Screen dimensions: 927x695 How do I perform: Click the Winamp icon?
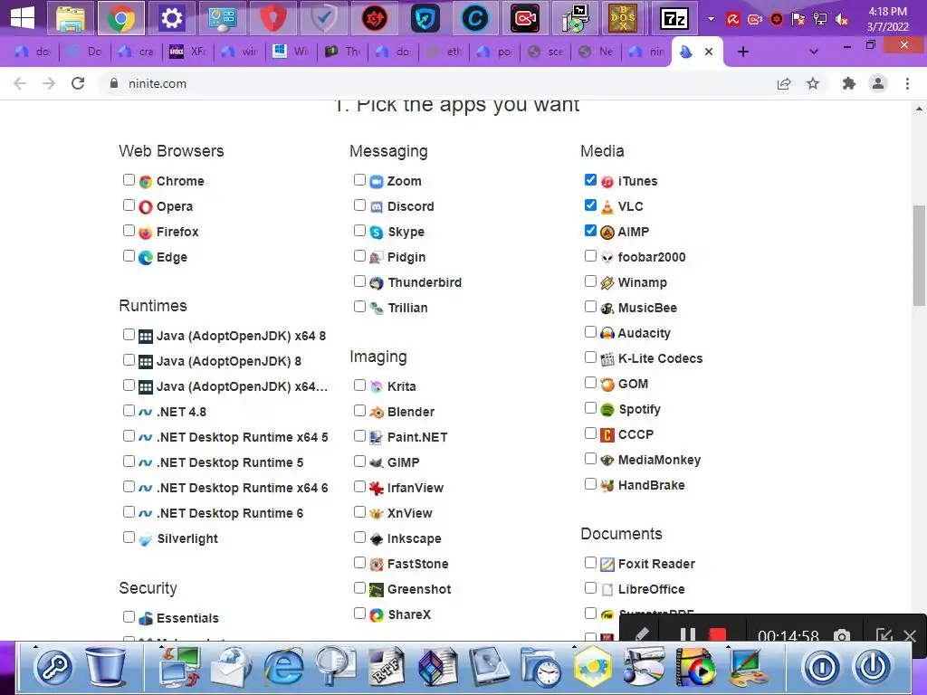[607, 282]
